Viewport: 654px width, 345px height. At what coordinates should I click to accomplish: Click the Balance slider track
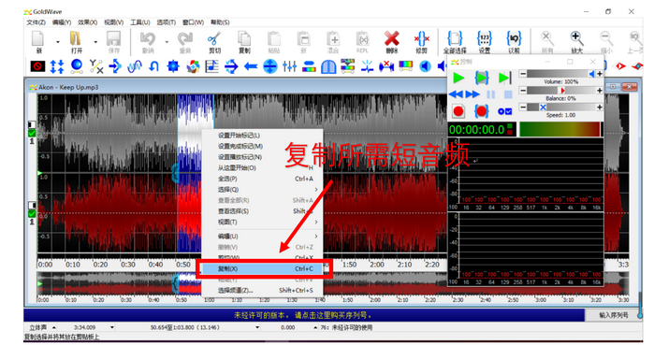[x=561, y=91]
